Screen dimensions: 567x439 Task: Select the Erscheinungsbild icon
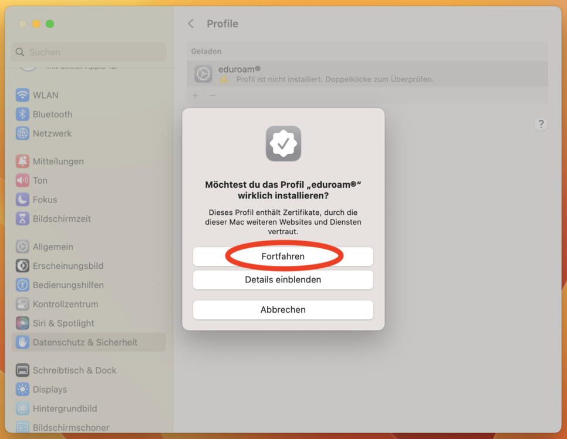click(22, 266)
